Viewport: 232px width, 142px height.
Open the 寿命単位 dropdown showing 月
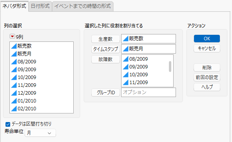click(x=40, y=133)
